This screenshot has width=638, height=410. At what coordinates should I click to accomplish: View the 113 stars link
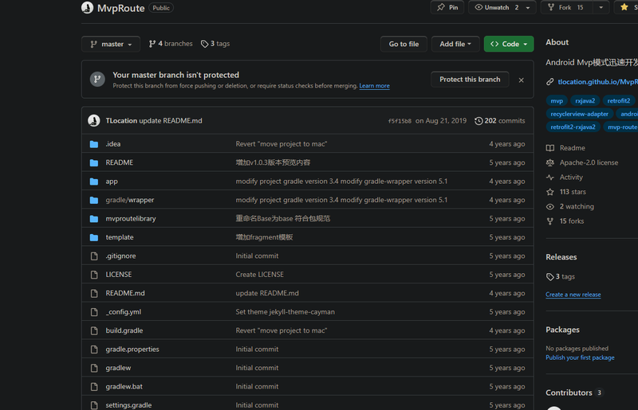pos(566,192)
